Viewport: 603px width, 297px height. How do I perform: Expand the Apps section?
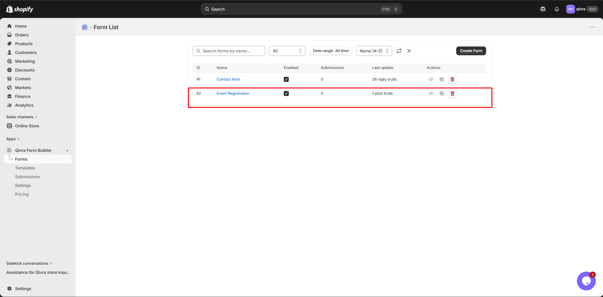tap(13, 139)
